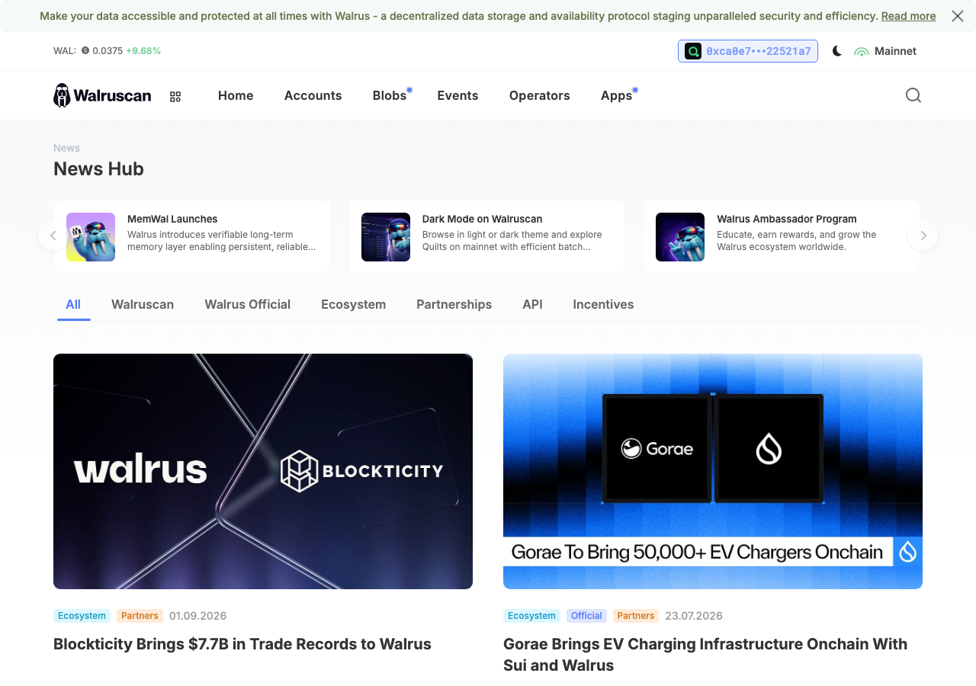Open the Mainnet network selector
The image size is (976, 686).
click(885, 51)
